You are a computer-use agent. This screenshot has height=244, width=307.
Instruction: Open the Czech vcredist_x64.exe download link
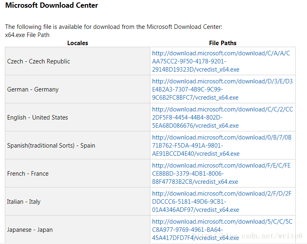tap(221, 61)
